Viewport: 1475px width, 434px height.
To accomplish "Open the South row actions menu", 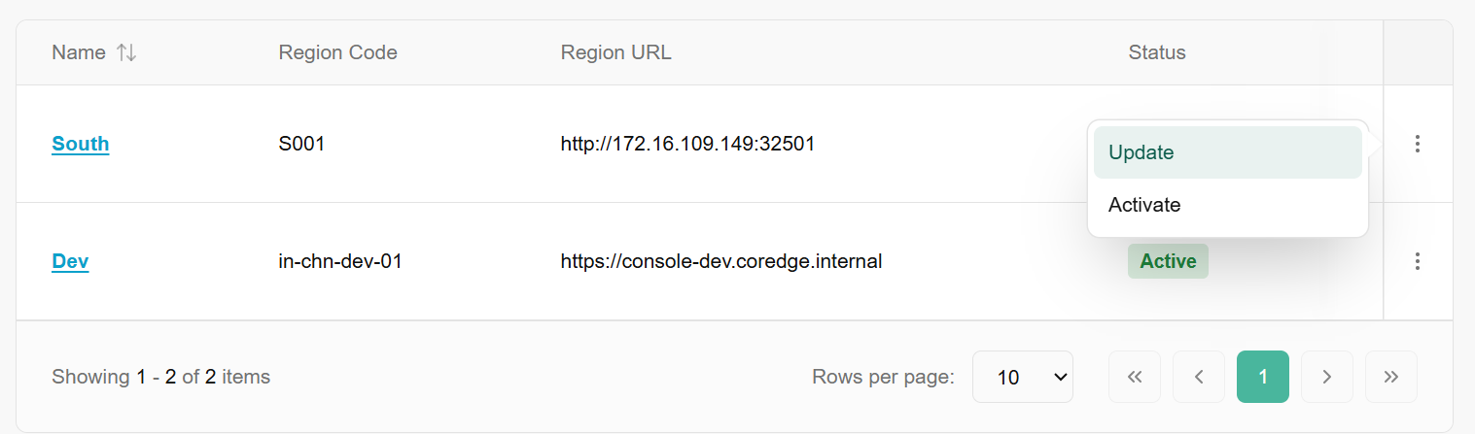I will [x=1418, y=144].
